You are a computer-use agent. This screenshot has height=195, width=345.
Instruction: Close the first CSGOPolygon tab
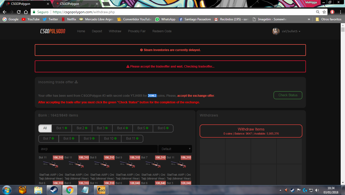coord(48,4)
